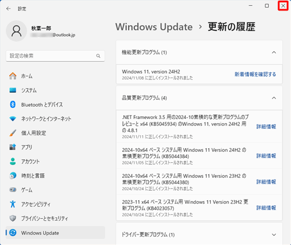Screen dimensions: 291x245
Task: Open the ゲーム controller icon
Action: click(x=13, y=190)
